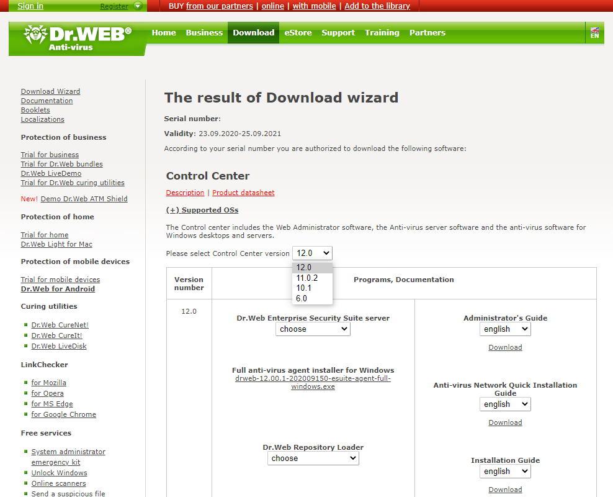The height and width of the screenshot is (497, 613).
Task: Open LinkChecker for MS Edge link
Action: point(52,404)
